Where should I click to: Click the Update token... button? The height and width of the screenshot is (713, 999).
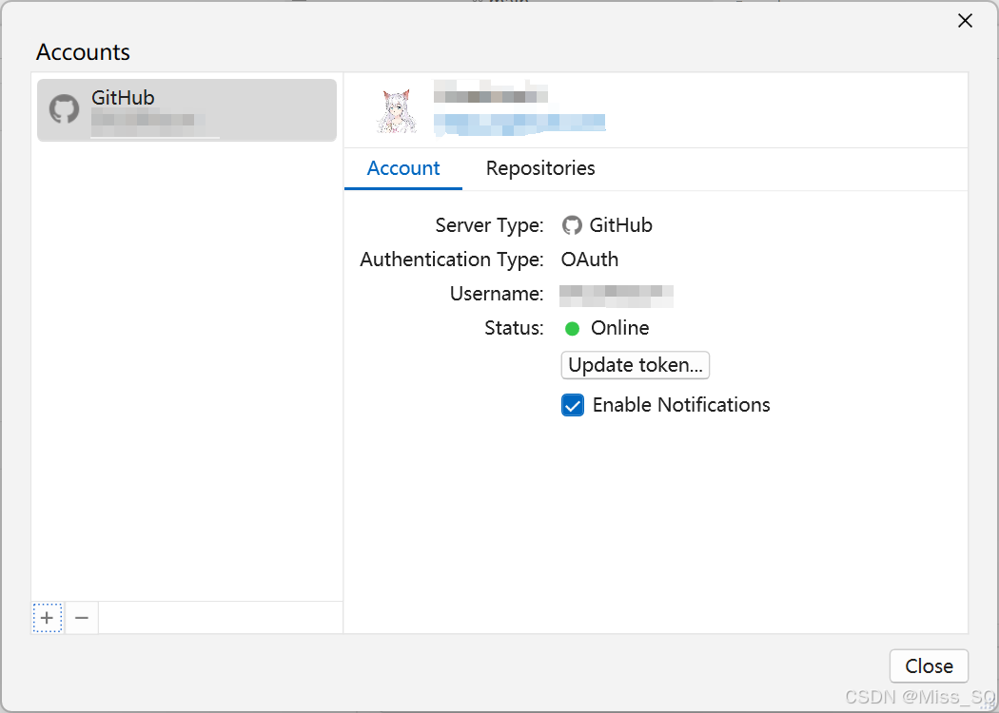(636, 365)
